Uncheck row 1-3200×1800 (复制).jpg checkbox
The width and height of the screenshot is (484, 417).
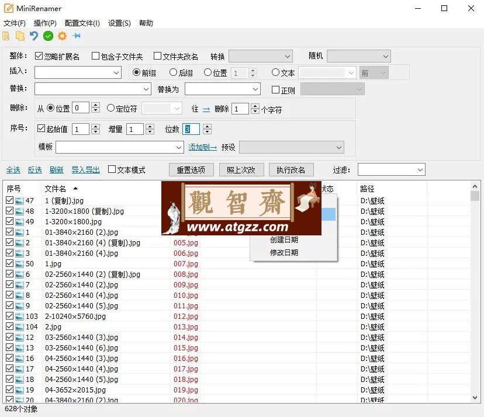pyautogui.click(x=9, y=211)
